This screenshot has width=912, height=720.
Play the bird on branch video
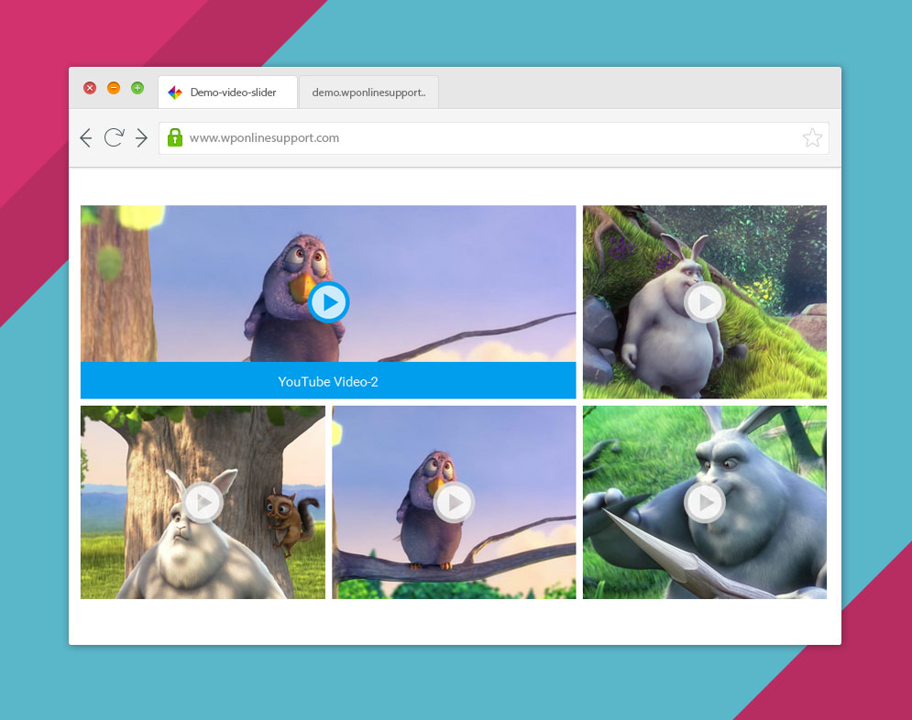454,502
